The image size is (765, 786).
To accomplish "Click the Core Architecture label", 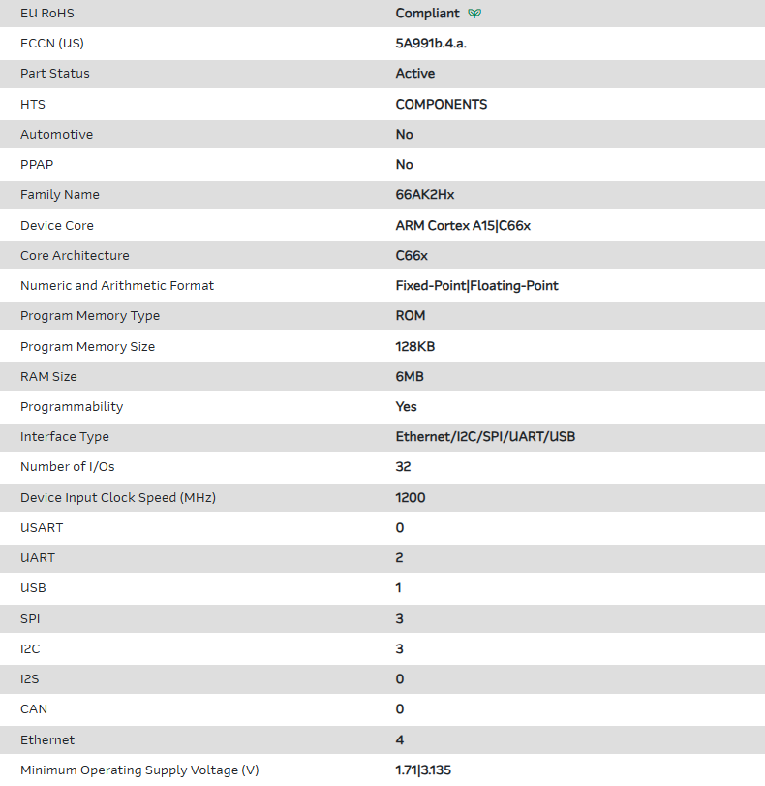I will coord(75,256).
